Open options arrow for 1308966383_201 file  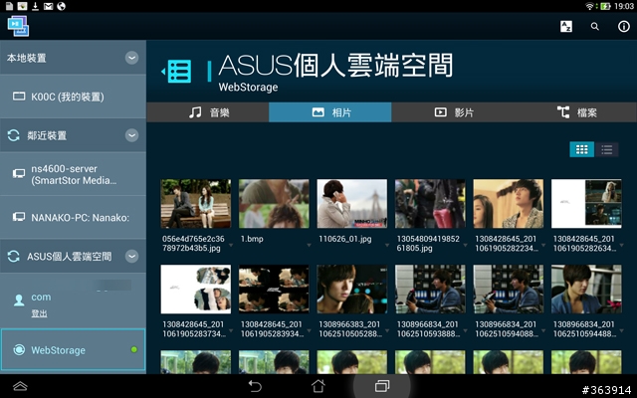(x=387, y=330)
